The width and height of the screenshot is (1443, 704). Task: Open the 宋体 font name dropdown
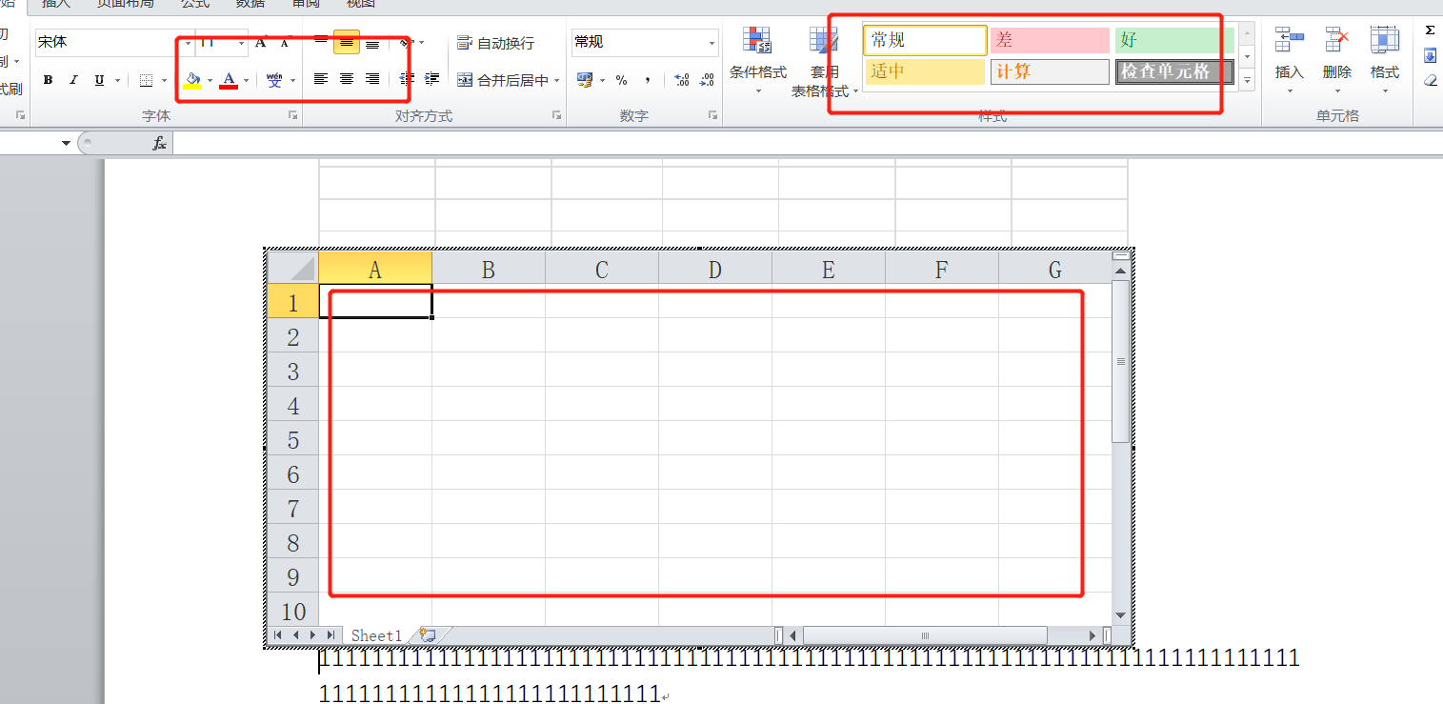pos(188,43)
